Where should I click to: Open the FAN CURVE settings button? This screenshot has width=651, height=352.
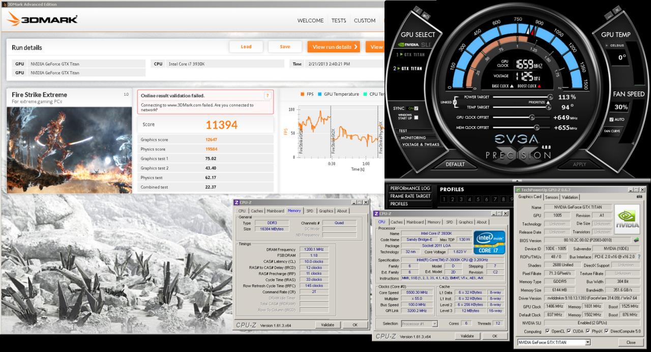pyautogui.click(x=613, y=131)
